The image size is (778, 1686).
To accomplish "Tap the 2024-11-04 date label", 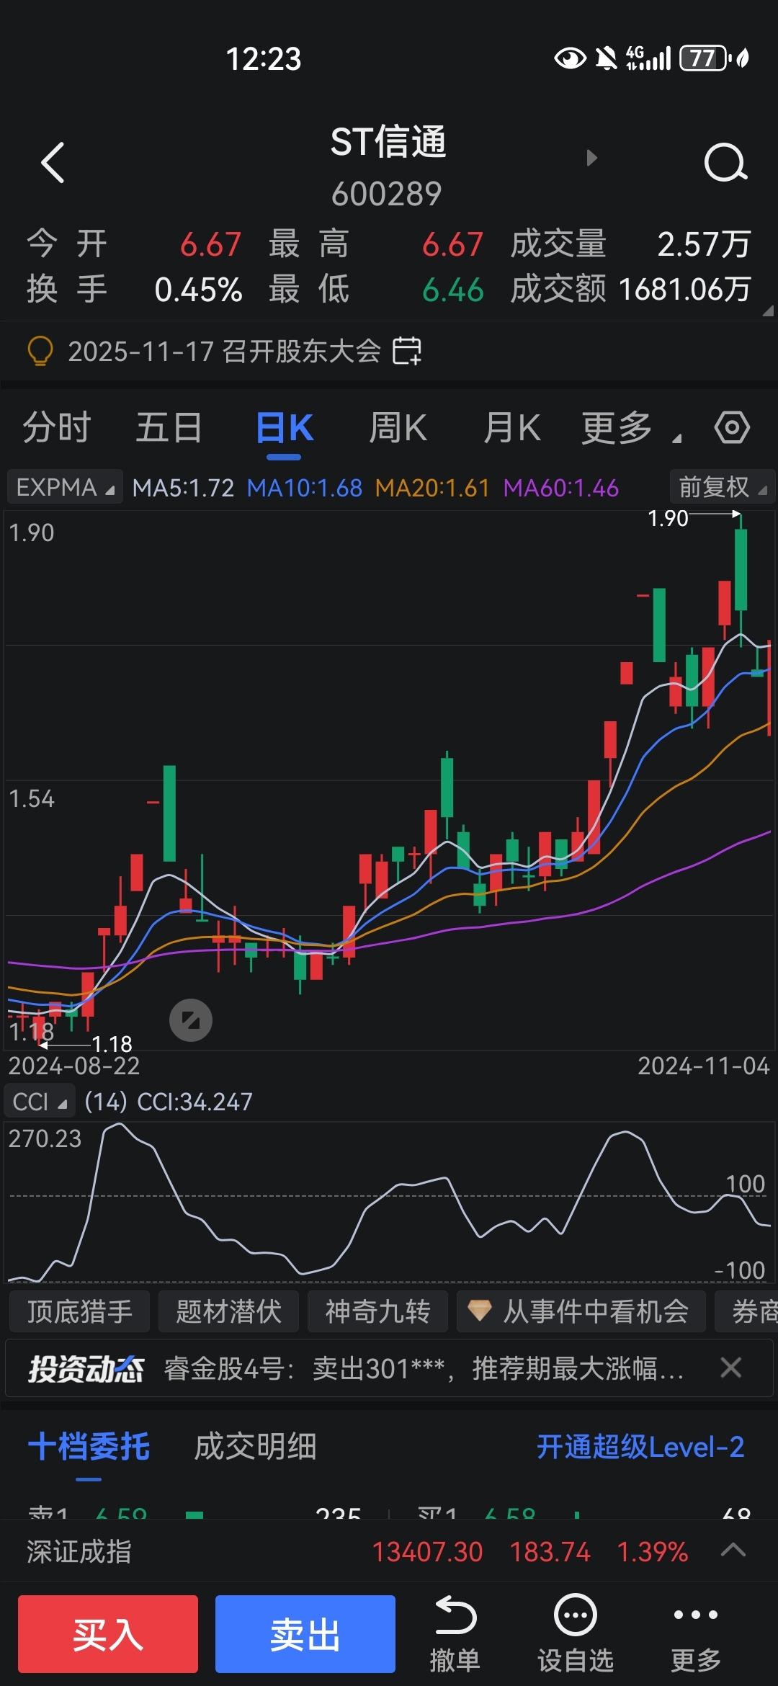I will (x=704, y=1066).
